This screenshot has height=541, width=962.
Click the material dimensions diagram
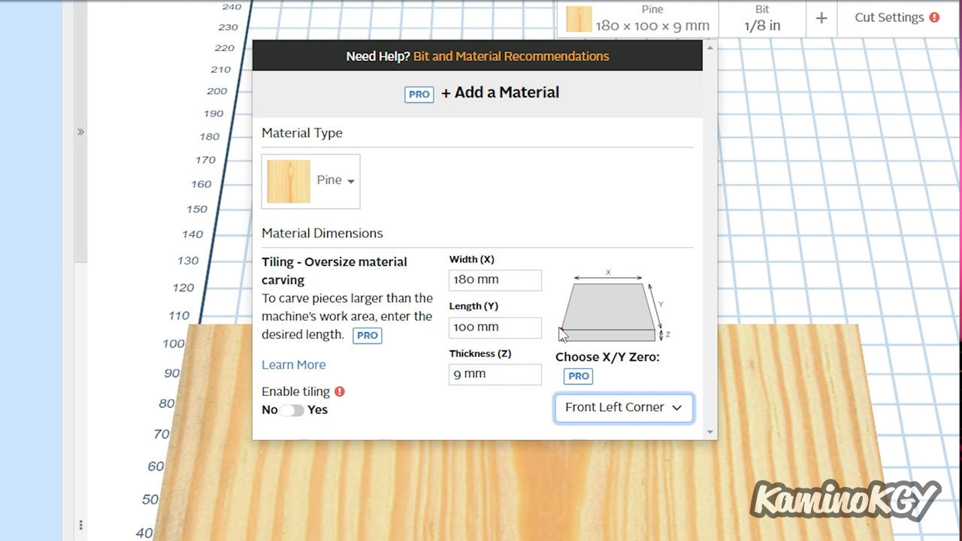[x=616, y=305]
